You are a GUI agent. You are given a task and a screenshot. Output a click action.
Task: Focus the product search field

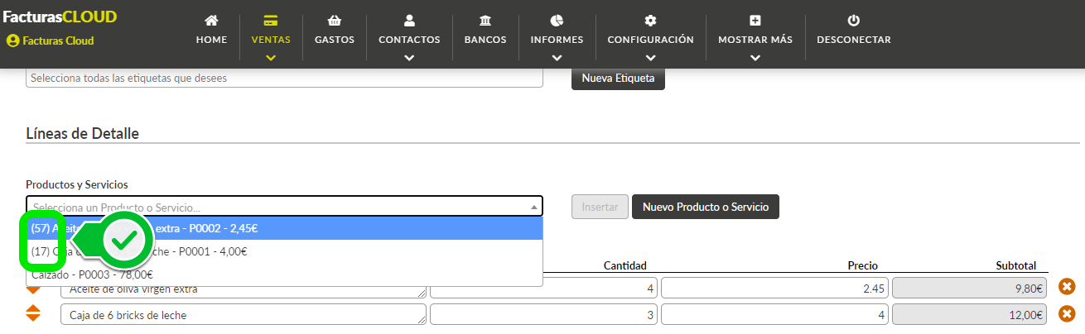pyautogui.click(x=284, y=207)
